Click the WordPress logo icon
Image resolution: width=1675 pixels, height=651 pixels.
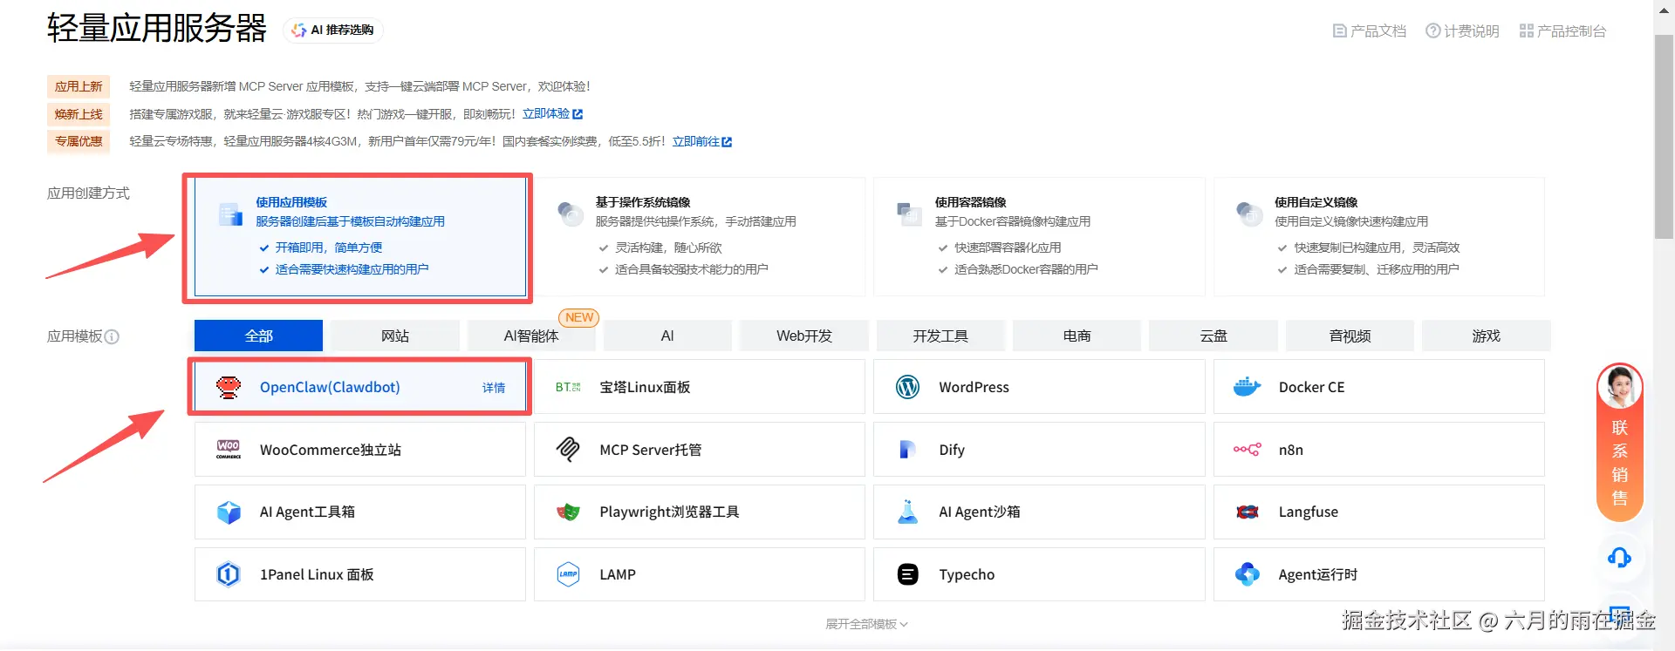click(908, 387)
